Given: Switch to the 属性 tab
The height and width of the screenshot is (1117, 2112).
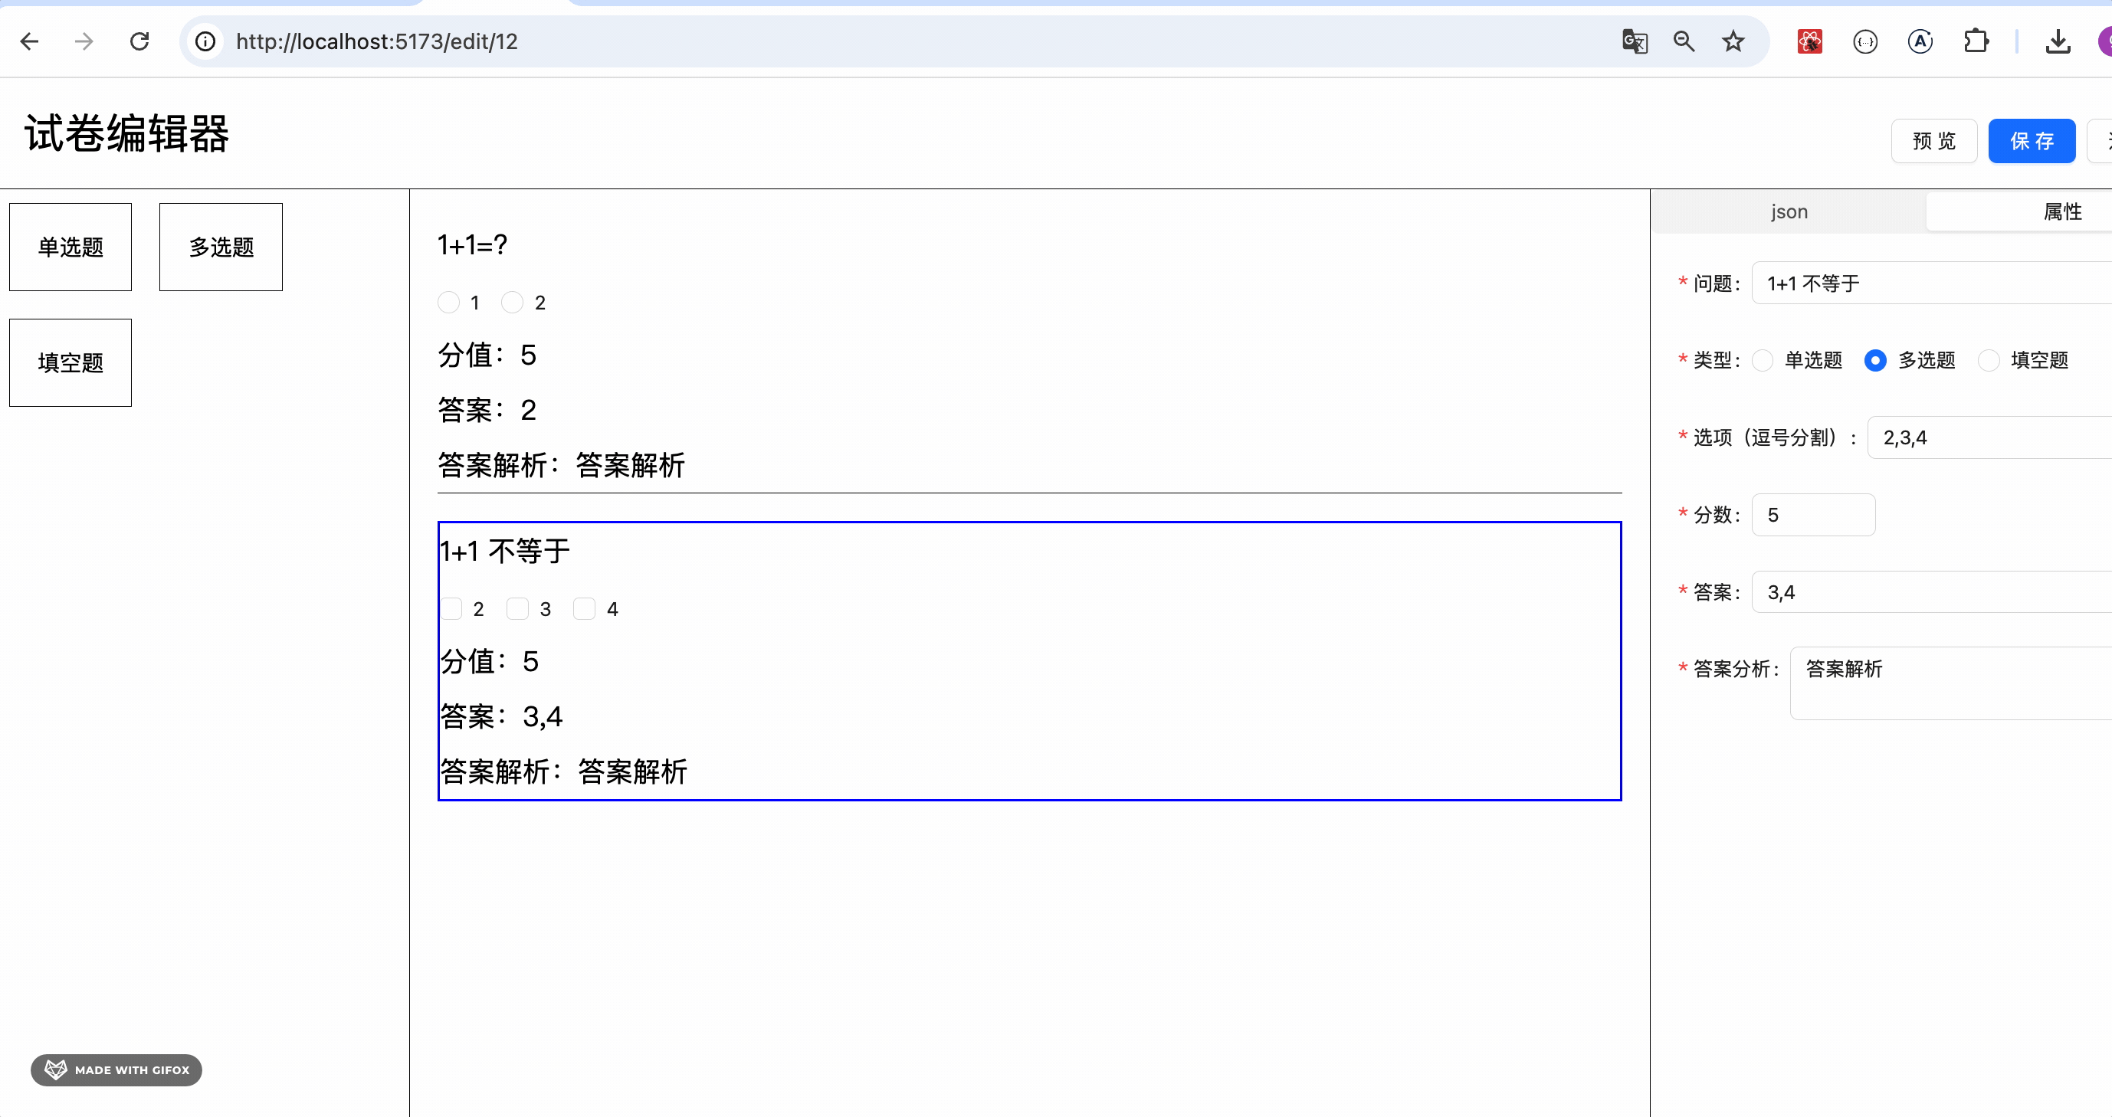Looking at the screenshot, I should tap(2062, 211).
